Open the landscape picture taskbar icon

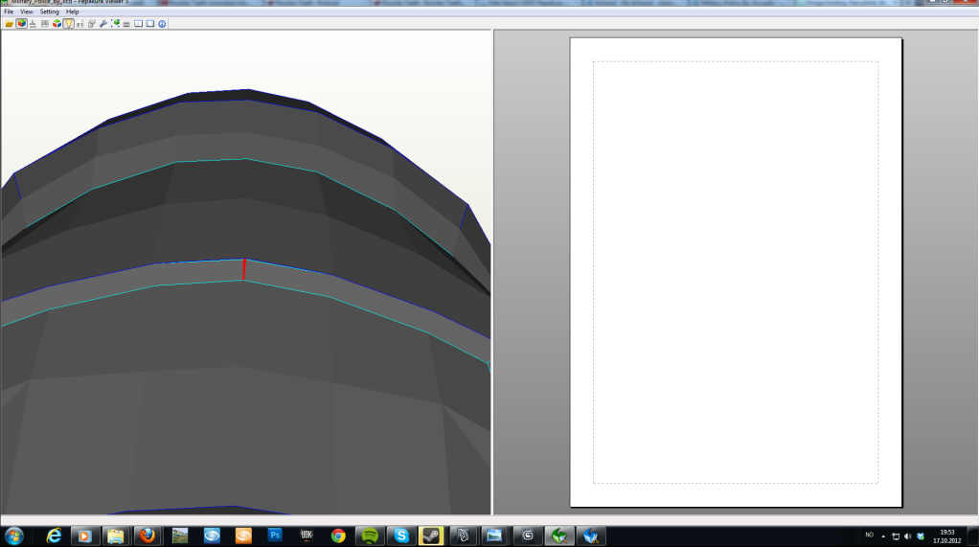click(x=180, y=536)
